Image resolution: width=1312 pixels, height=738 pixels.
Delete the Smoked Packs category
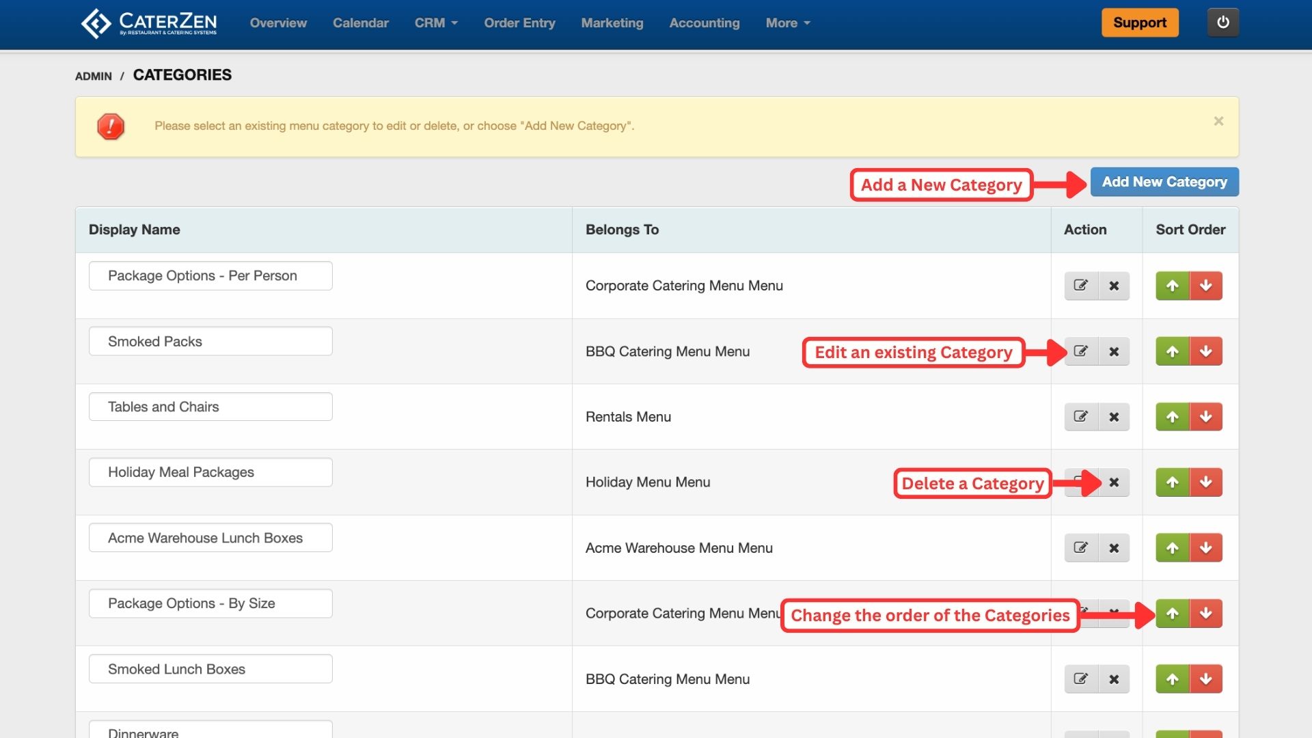coord(1114,351)
